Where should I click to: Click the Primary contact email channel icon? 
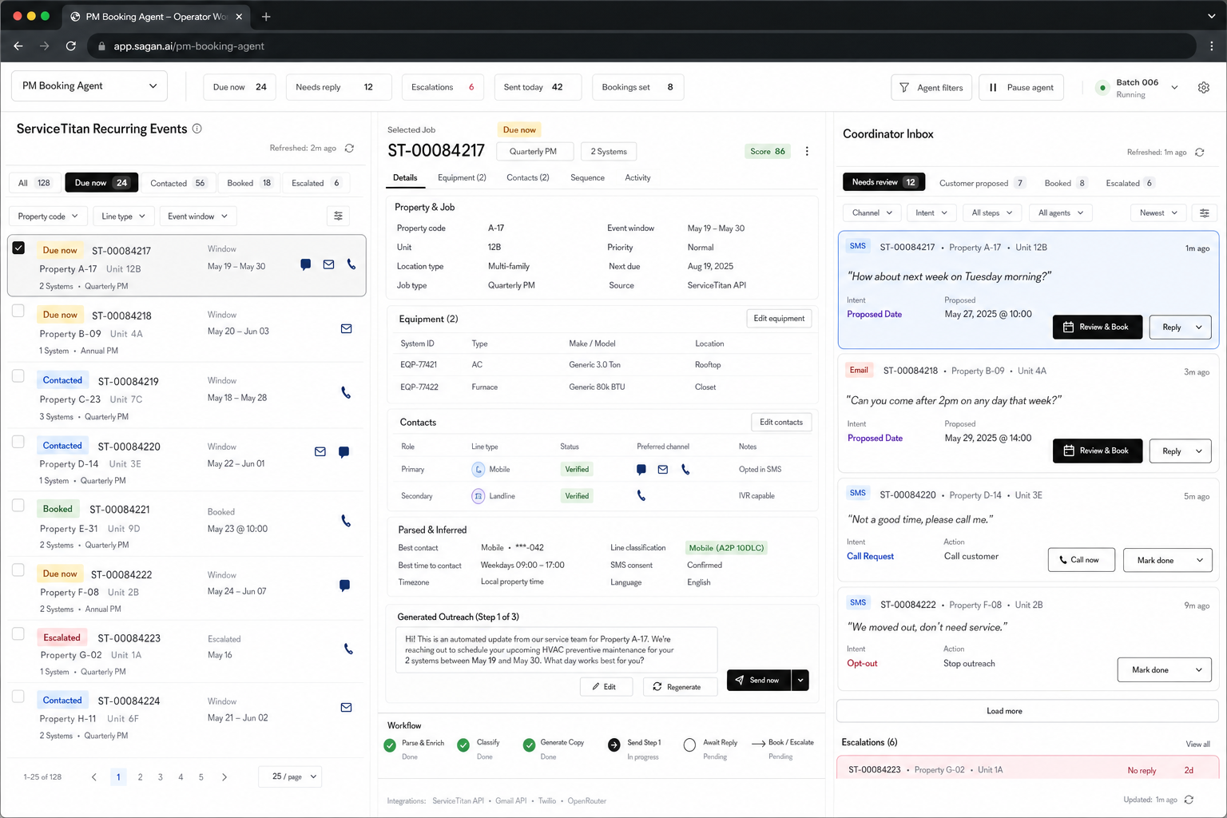[663, 470]
